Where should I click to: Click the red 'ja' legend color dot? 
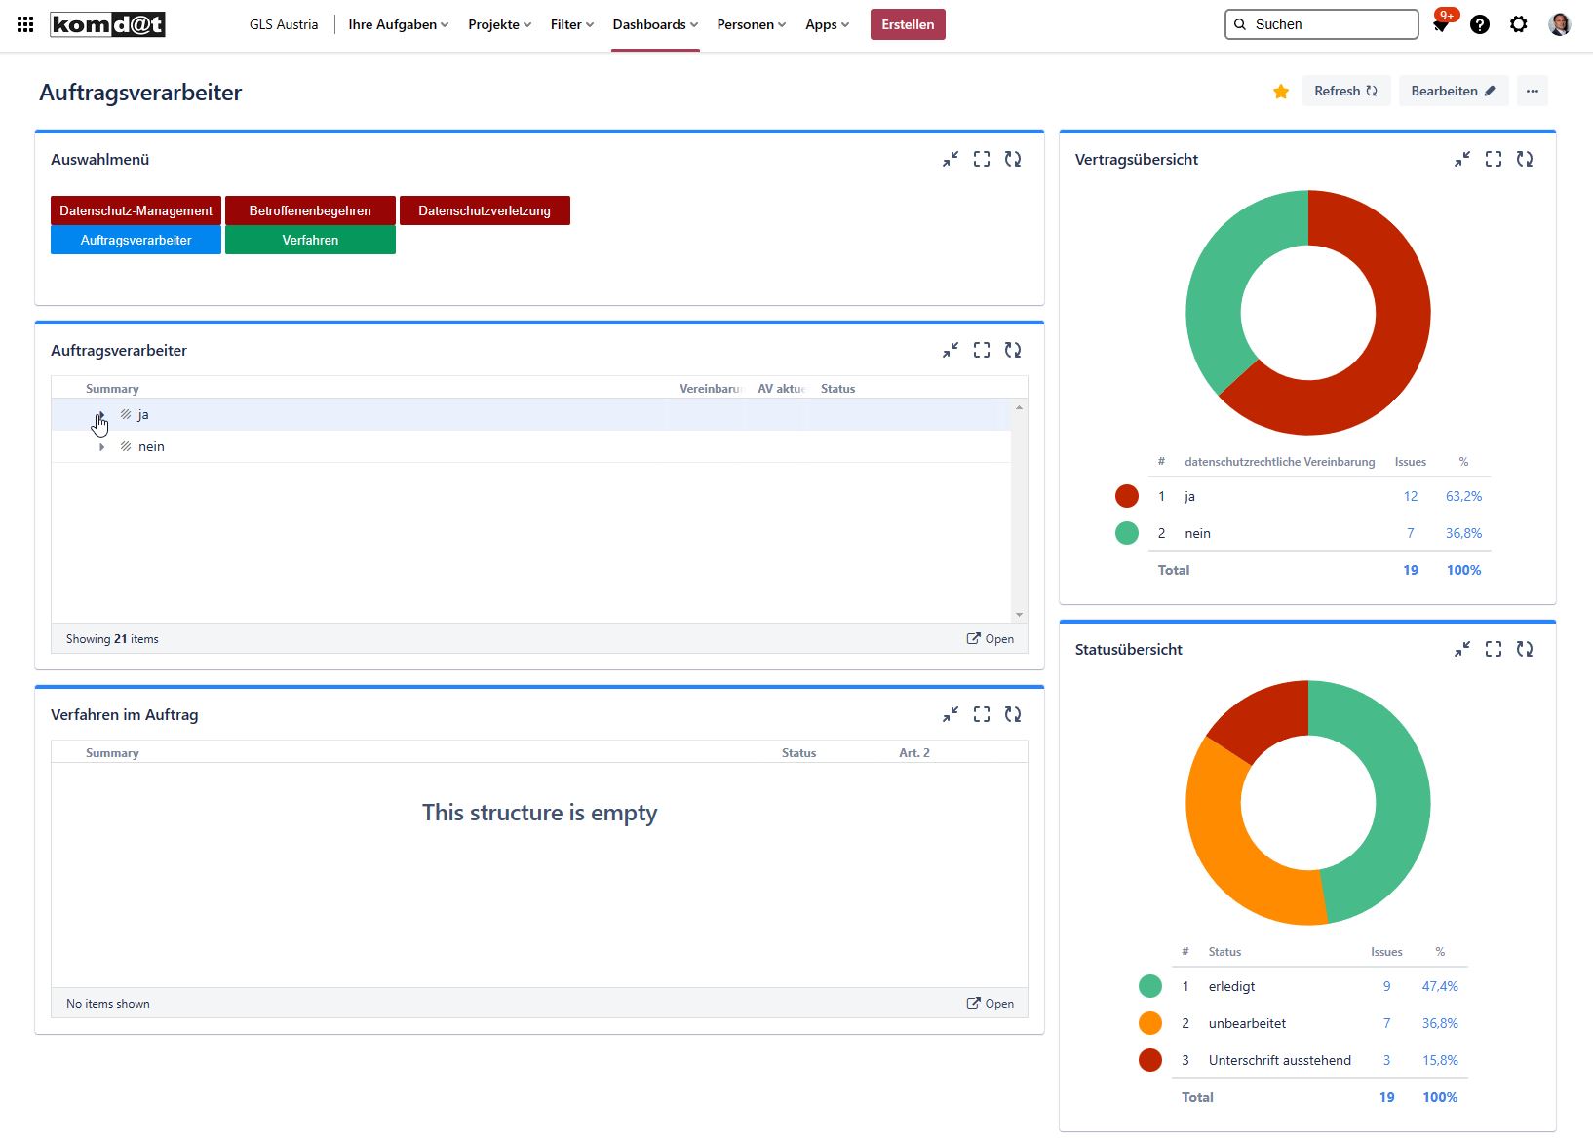click(1126, 496)
